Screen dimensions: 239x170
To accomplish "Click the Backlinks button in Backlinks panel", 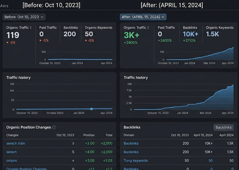I will 223,127.
